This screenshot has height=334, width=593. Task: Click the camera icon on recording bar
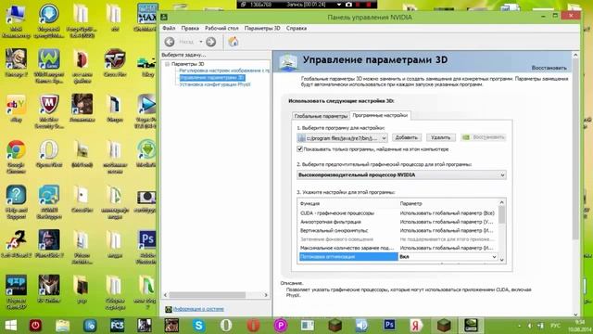(x=348, y=5)
